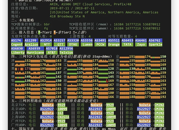Select the address '418 Broadway Ste N'

pyautogui.click(x=67, y=16)
